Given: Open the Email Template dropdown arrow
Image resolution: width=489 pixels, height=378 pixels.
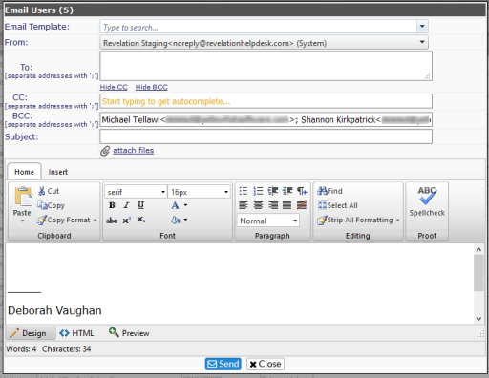Looking at the screenshot, I should [422, 27].
